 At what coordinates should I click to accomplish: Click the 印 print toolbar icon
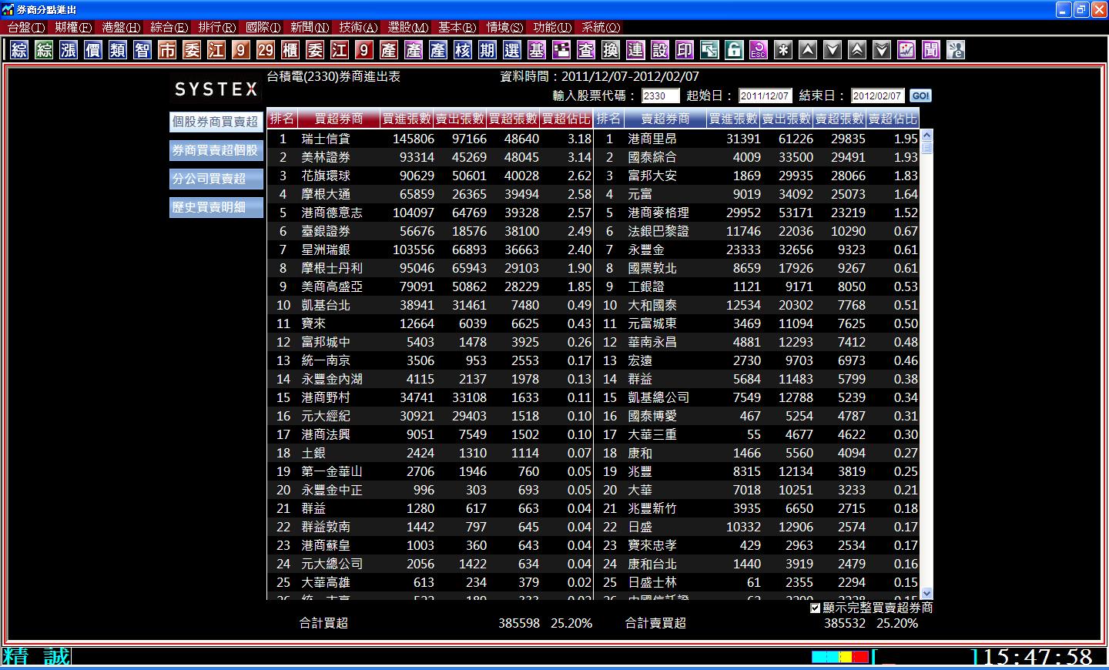[685, 50]
